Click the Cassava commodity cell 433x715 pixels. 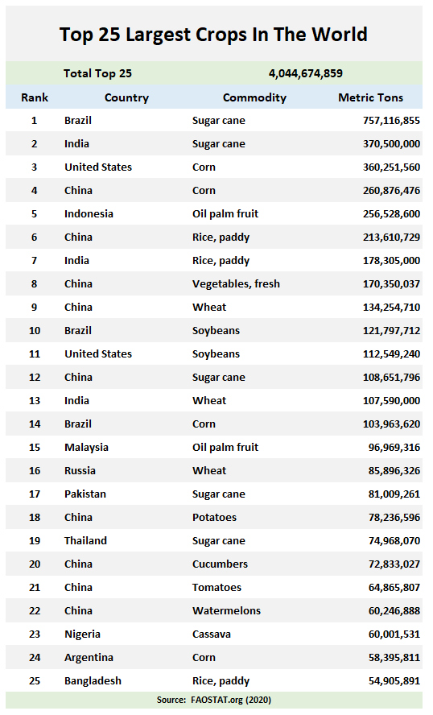[212, 634]
